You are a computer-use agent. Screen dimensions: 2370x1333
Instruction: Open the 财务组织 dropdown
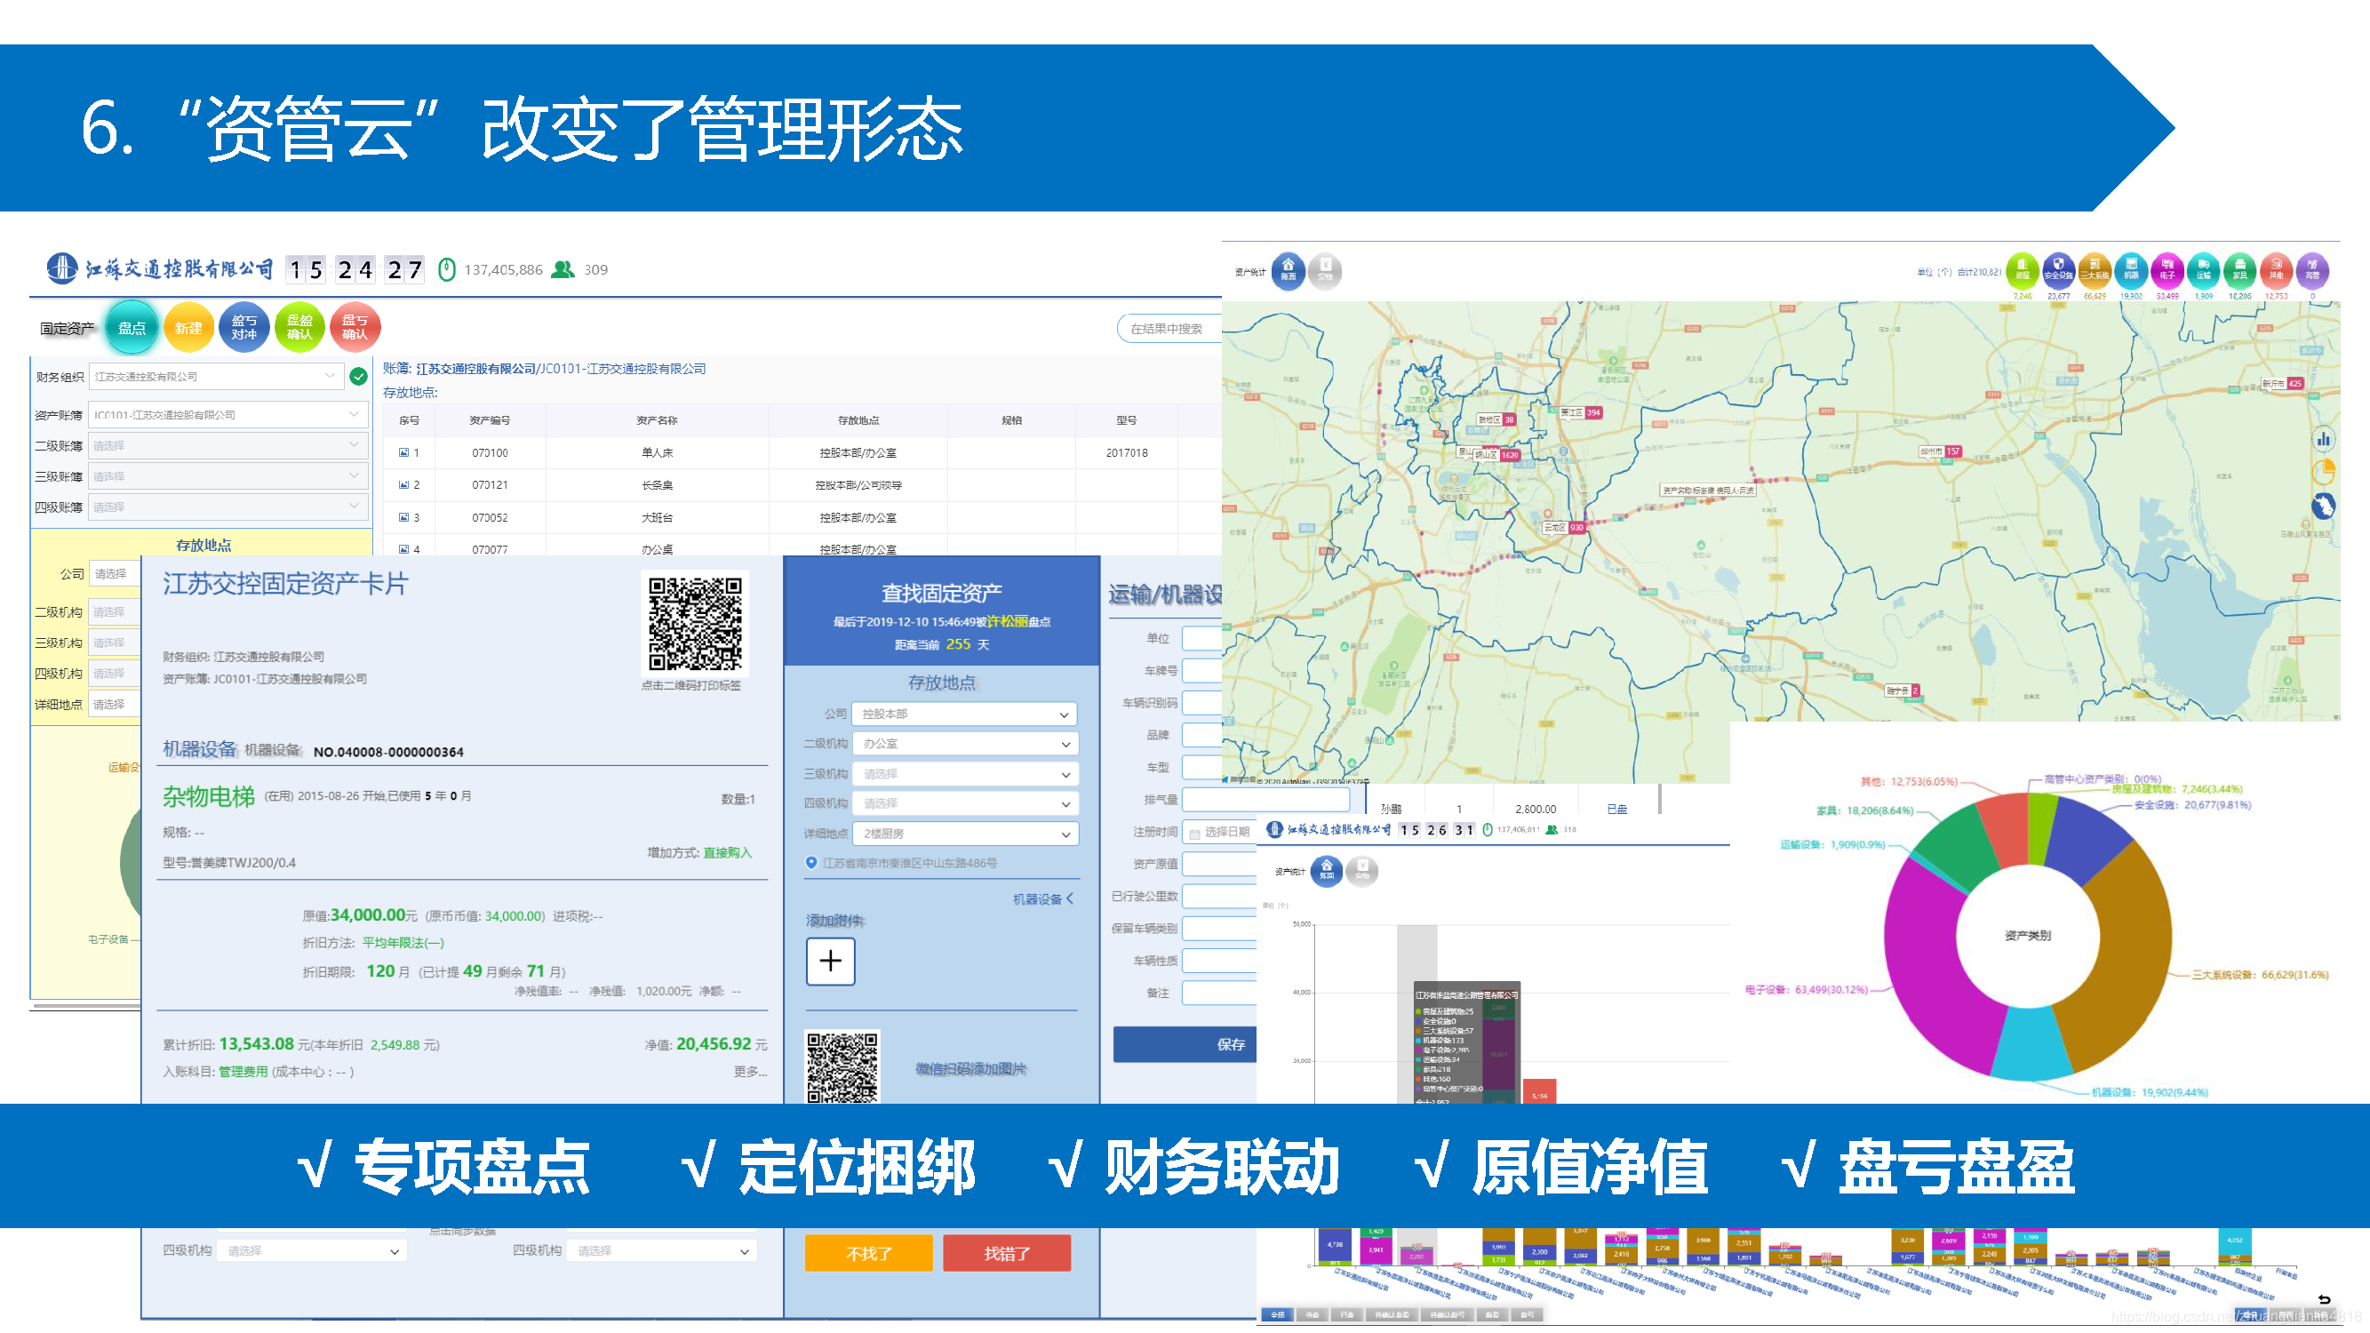click(216, 376)
